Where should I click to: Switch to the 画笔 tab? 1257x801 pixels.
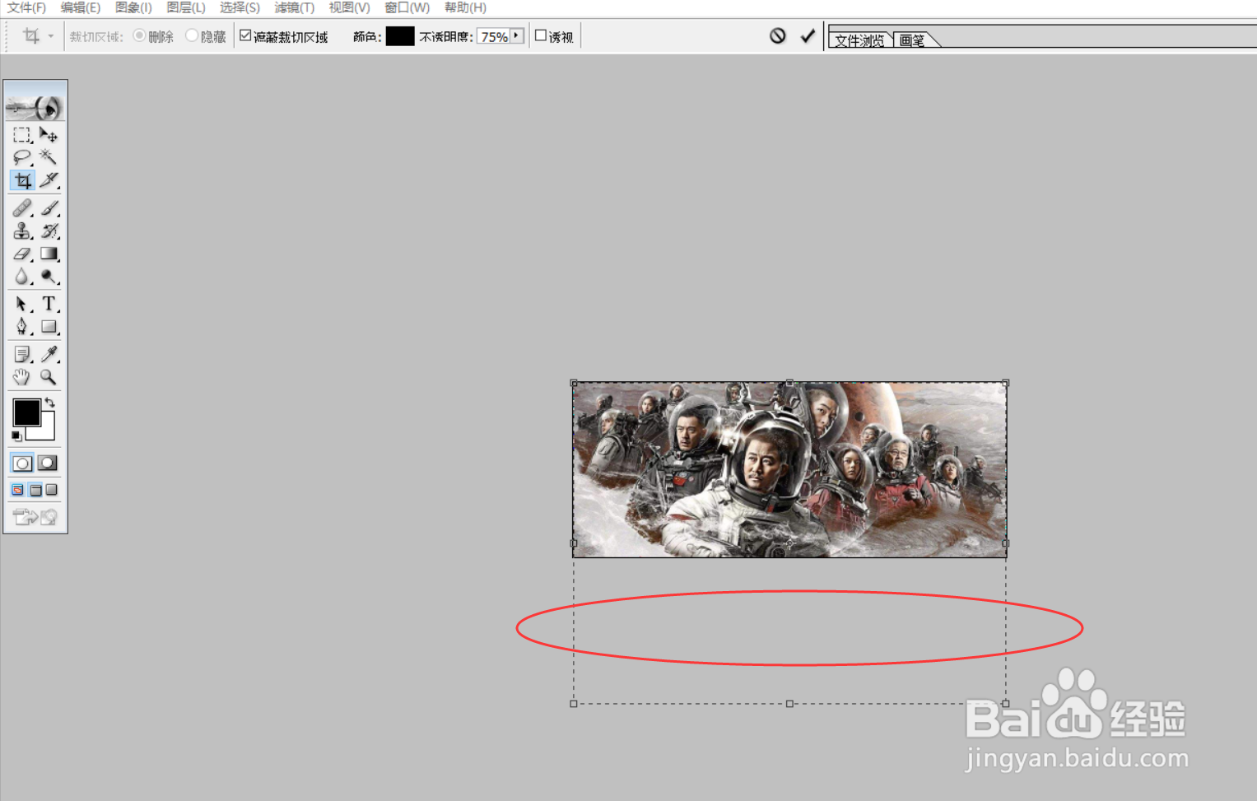(912, 40)
